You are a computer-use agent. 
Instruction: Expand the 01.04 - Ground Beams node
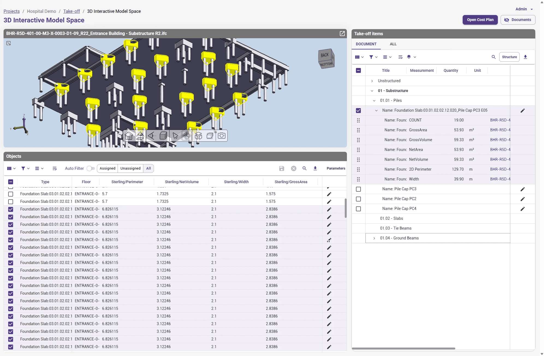[x=374, y=238]
